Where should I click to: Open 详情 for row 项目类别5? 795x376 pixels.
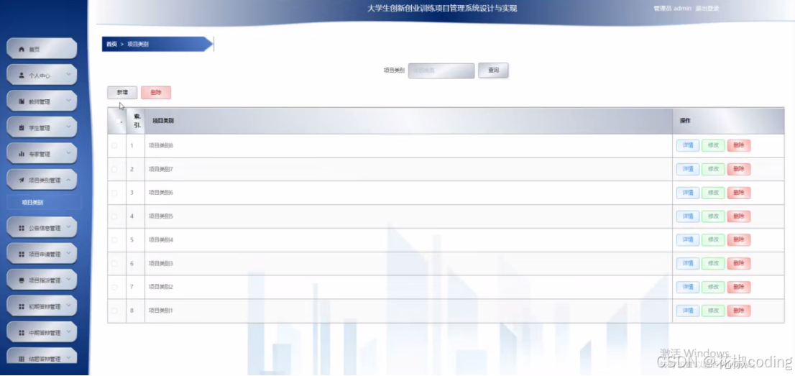pos(687,216)
